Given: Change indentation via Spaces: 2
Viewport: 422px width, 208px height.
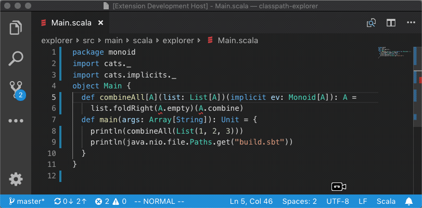Looking at the screenshot, I should [x=299, y=201].
